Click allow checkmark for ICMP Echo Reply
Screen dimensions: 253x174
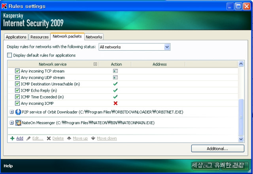coord(115,90)
